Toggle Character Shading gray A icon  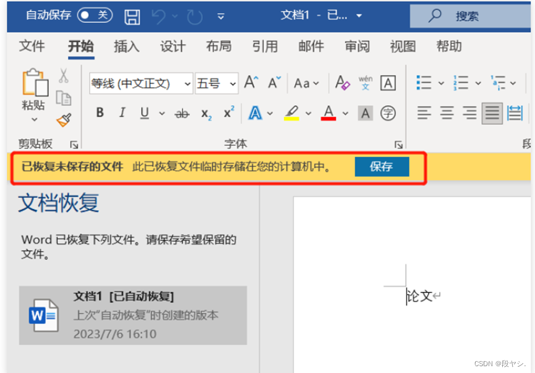(365, 113)
